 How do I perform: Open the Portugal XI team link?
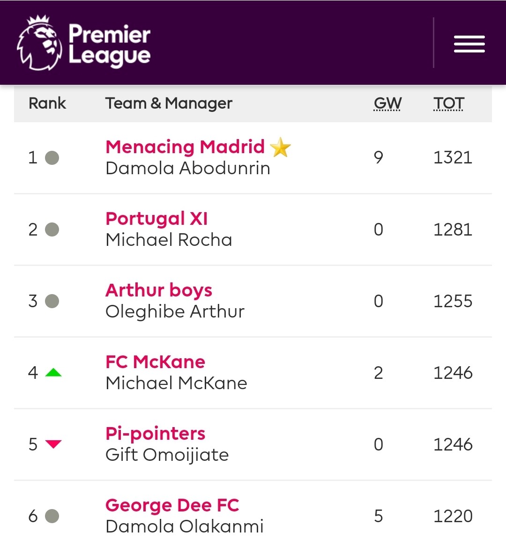click(156, 219)
